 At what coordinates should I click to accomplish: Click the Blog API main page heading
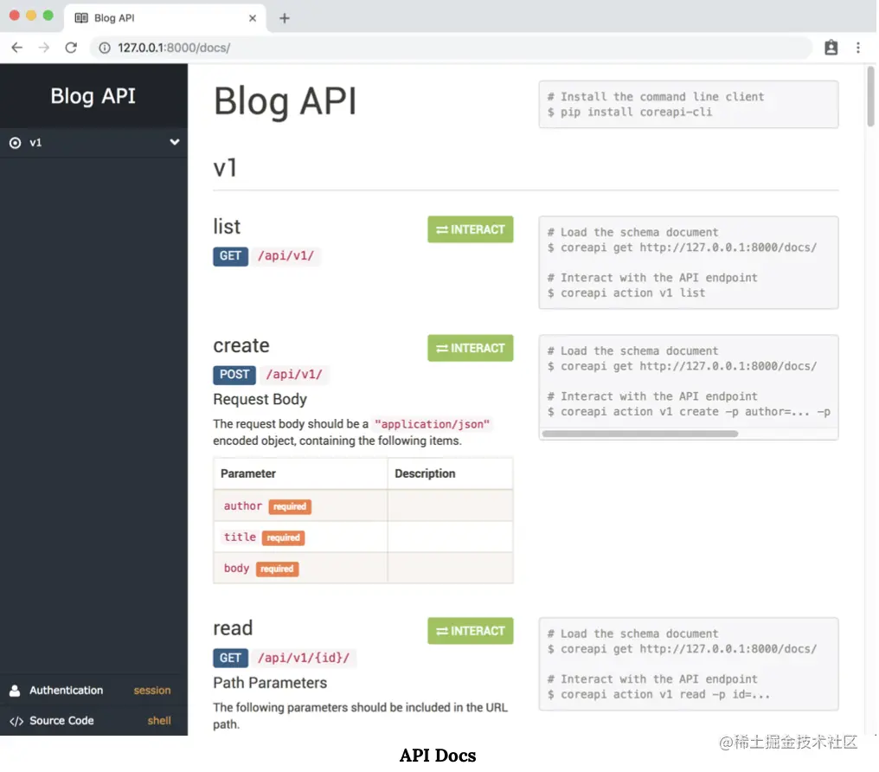(285, 101)
